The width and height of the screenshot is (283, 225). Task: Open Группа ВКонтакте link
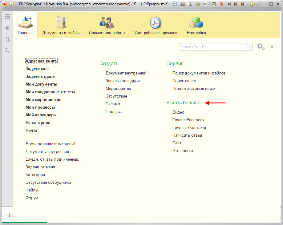(189, 127)
